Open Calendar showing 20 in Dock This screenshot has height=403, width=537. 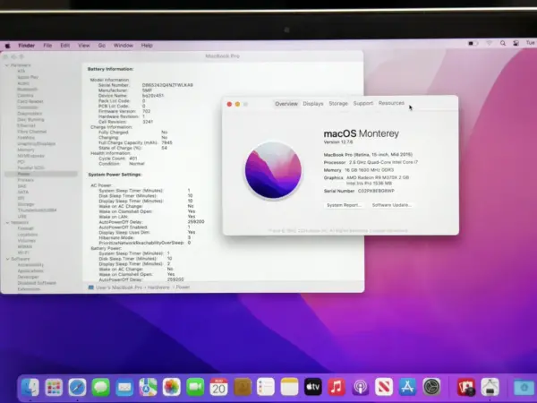pyautogui.click(x=218, y=387)
